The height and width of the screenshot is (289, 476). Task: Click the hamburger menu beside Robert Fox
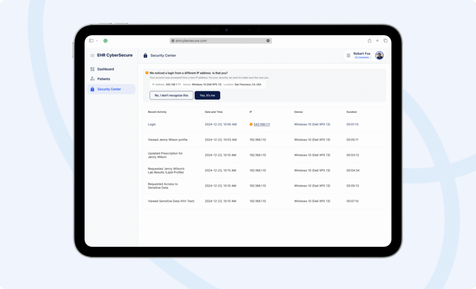[x=348, y=55]
